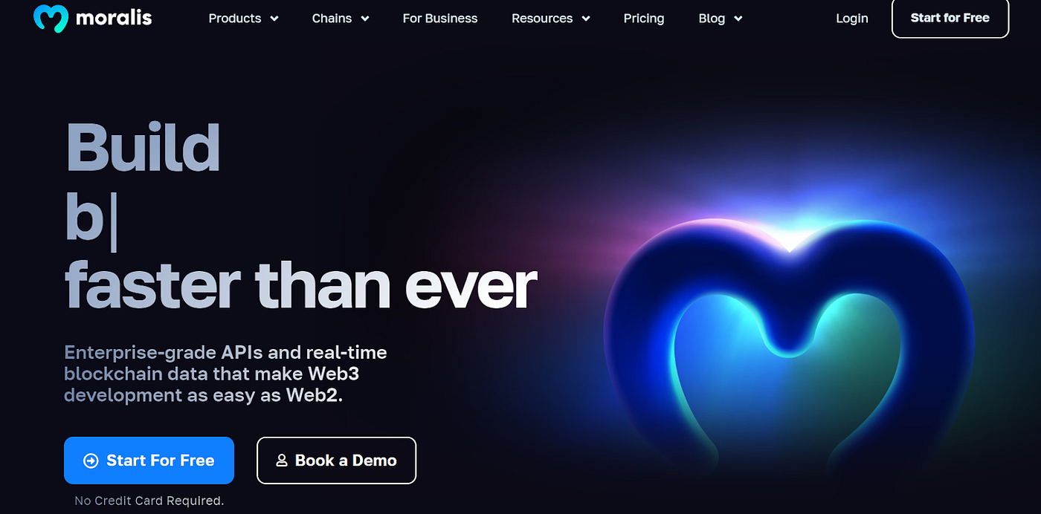Viewport: 1041px width, 514px height.
Task: Open the Products menu
Action: click(243, 19)
